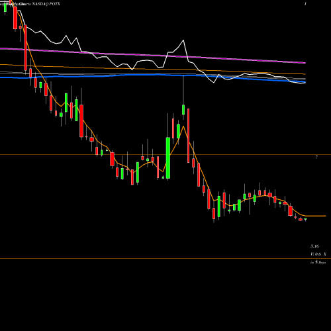Click the purple moving average line
The image size is (331, 331).
(153, 55)
